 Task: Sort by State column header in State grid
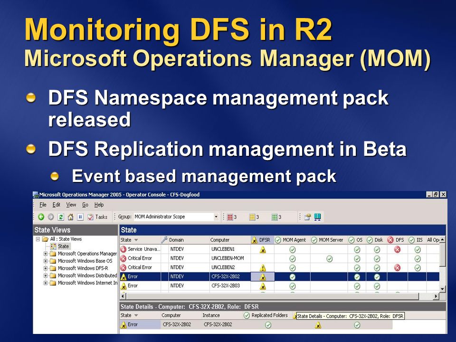click(x=140, y=240)
